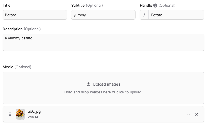Image resolution: width=208 pixels, height=127 pixels.
Task: Click the slash prefix in Handle field
Action: pyautogui.click(x=144, y=15)
